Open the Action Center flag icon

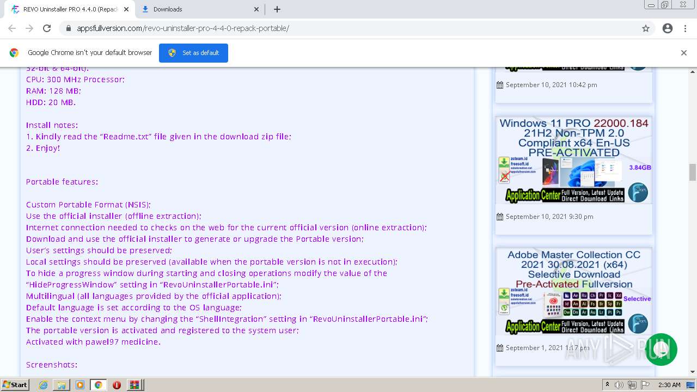[646, 385]
